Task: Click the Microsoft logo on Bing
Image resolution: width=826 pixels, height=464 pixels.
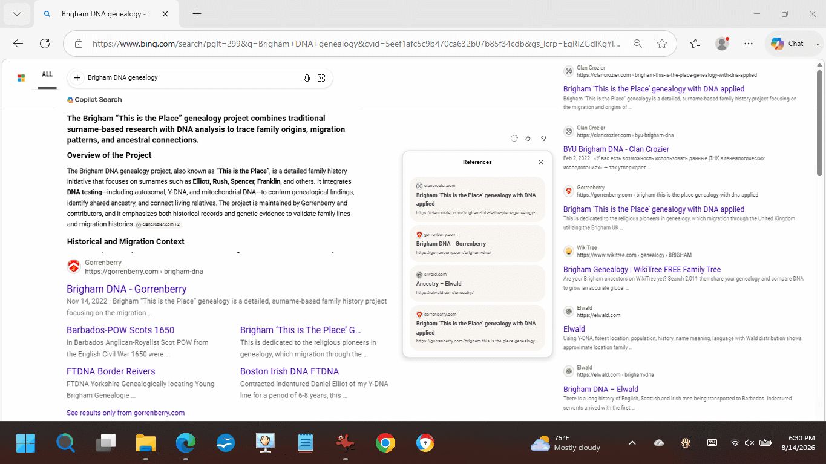Action: click(x=21, y=78)
